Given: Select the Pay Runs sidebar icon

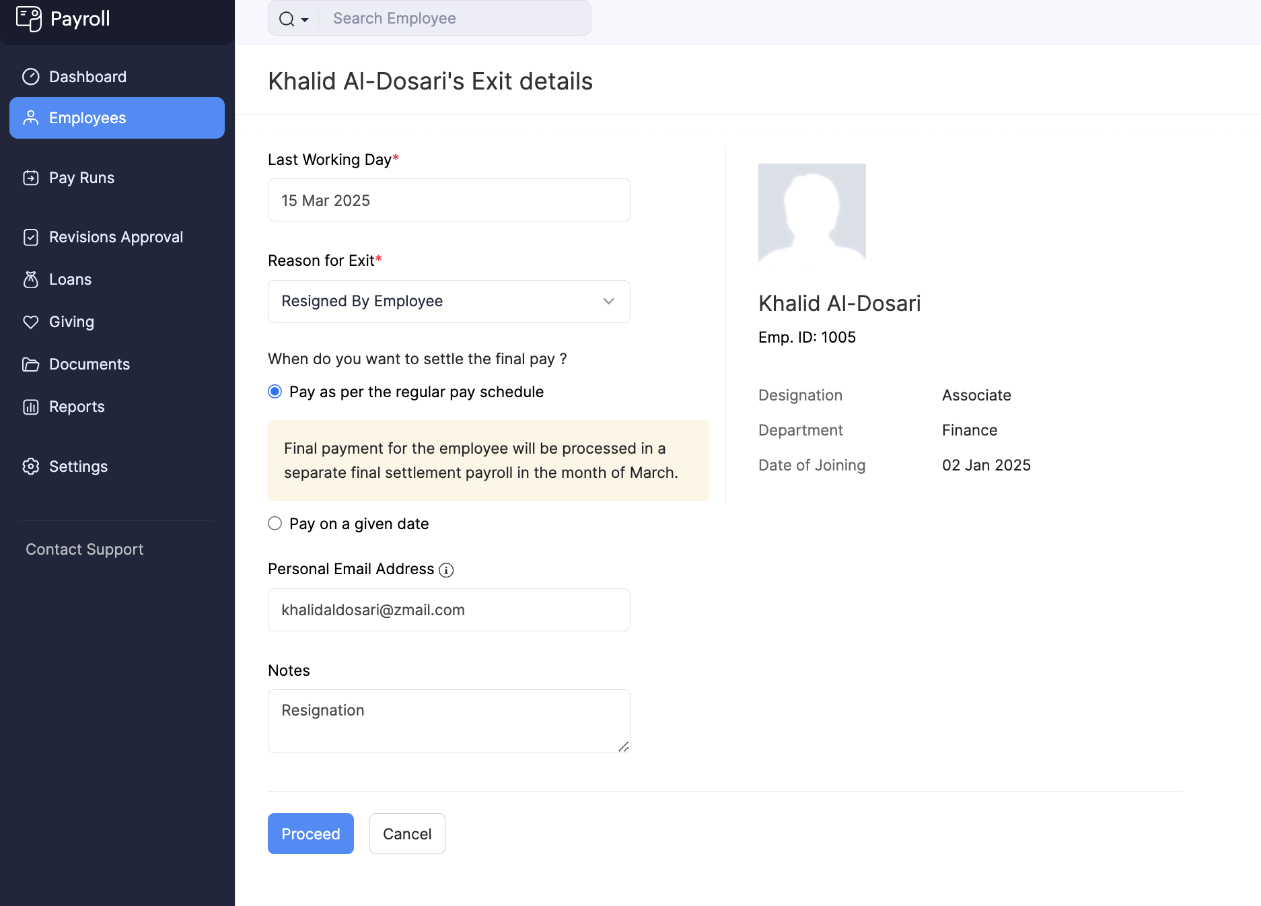Looking at the screenshot, I should (32, 177).
